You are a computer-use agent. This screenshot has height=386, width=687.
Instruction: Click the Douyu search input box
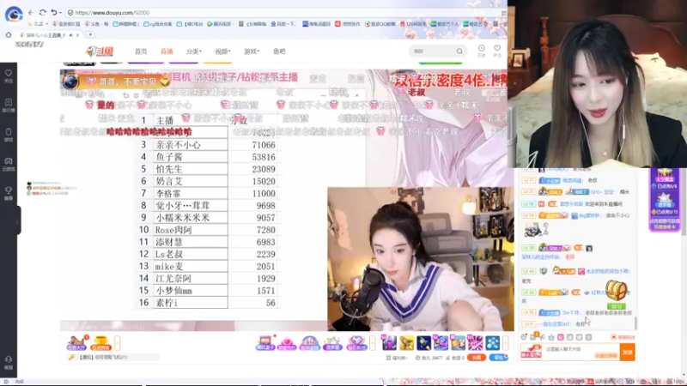point(432,51)
